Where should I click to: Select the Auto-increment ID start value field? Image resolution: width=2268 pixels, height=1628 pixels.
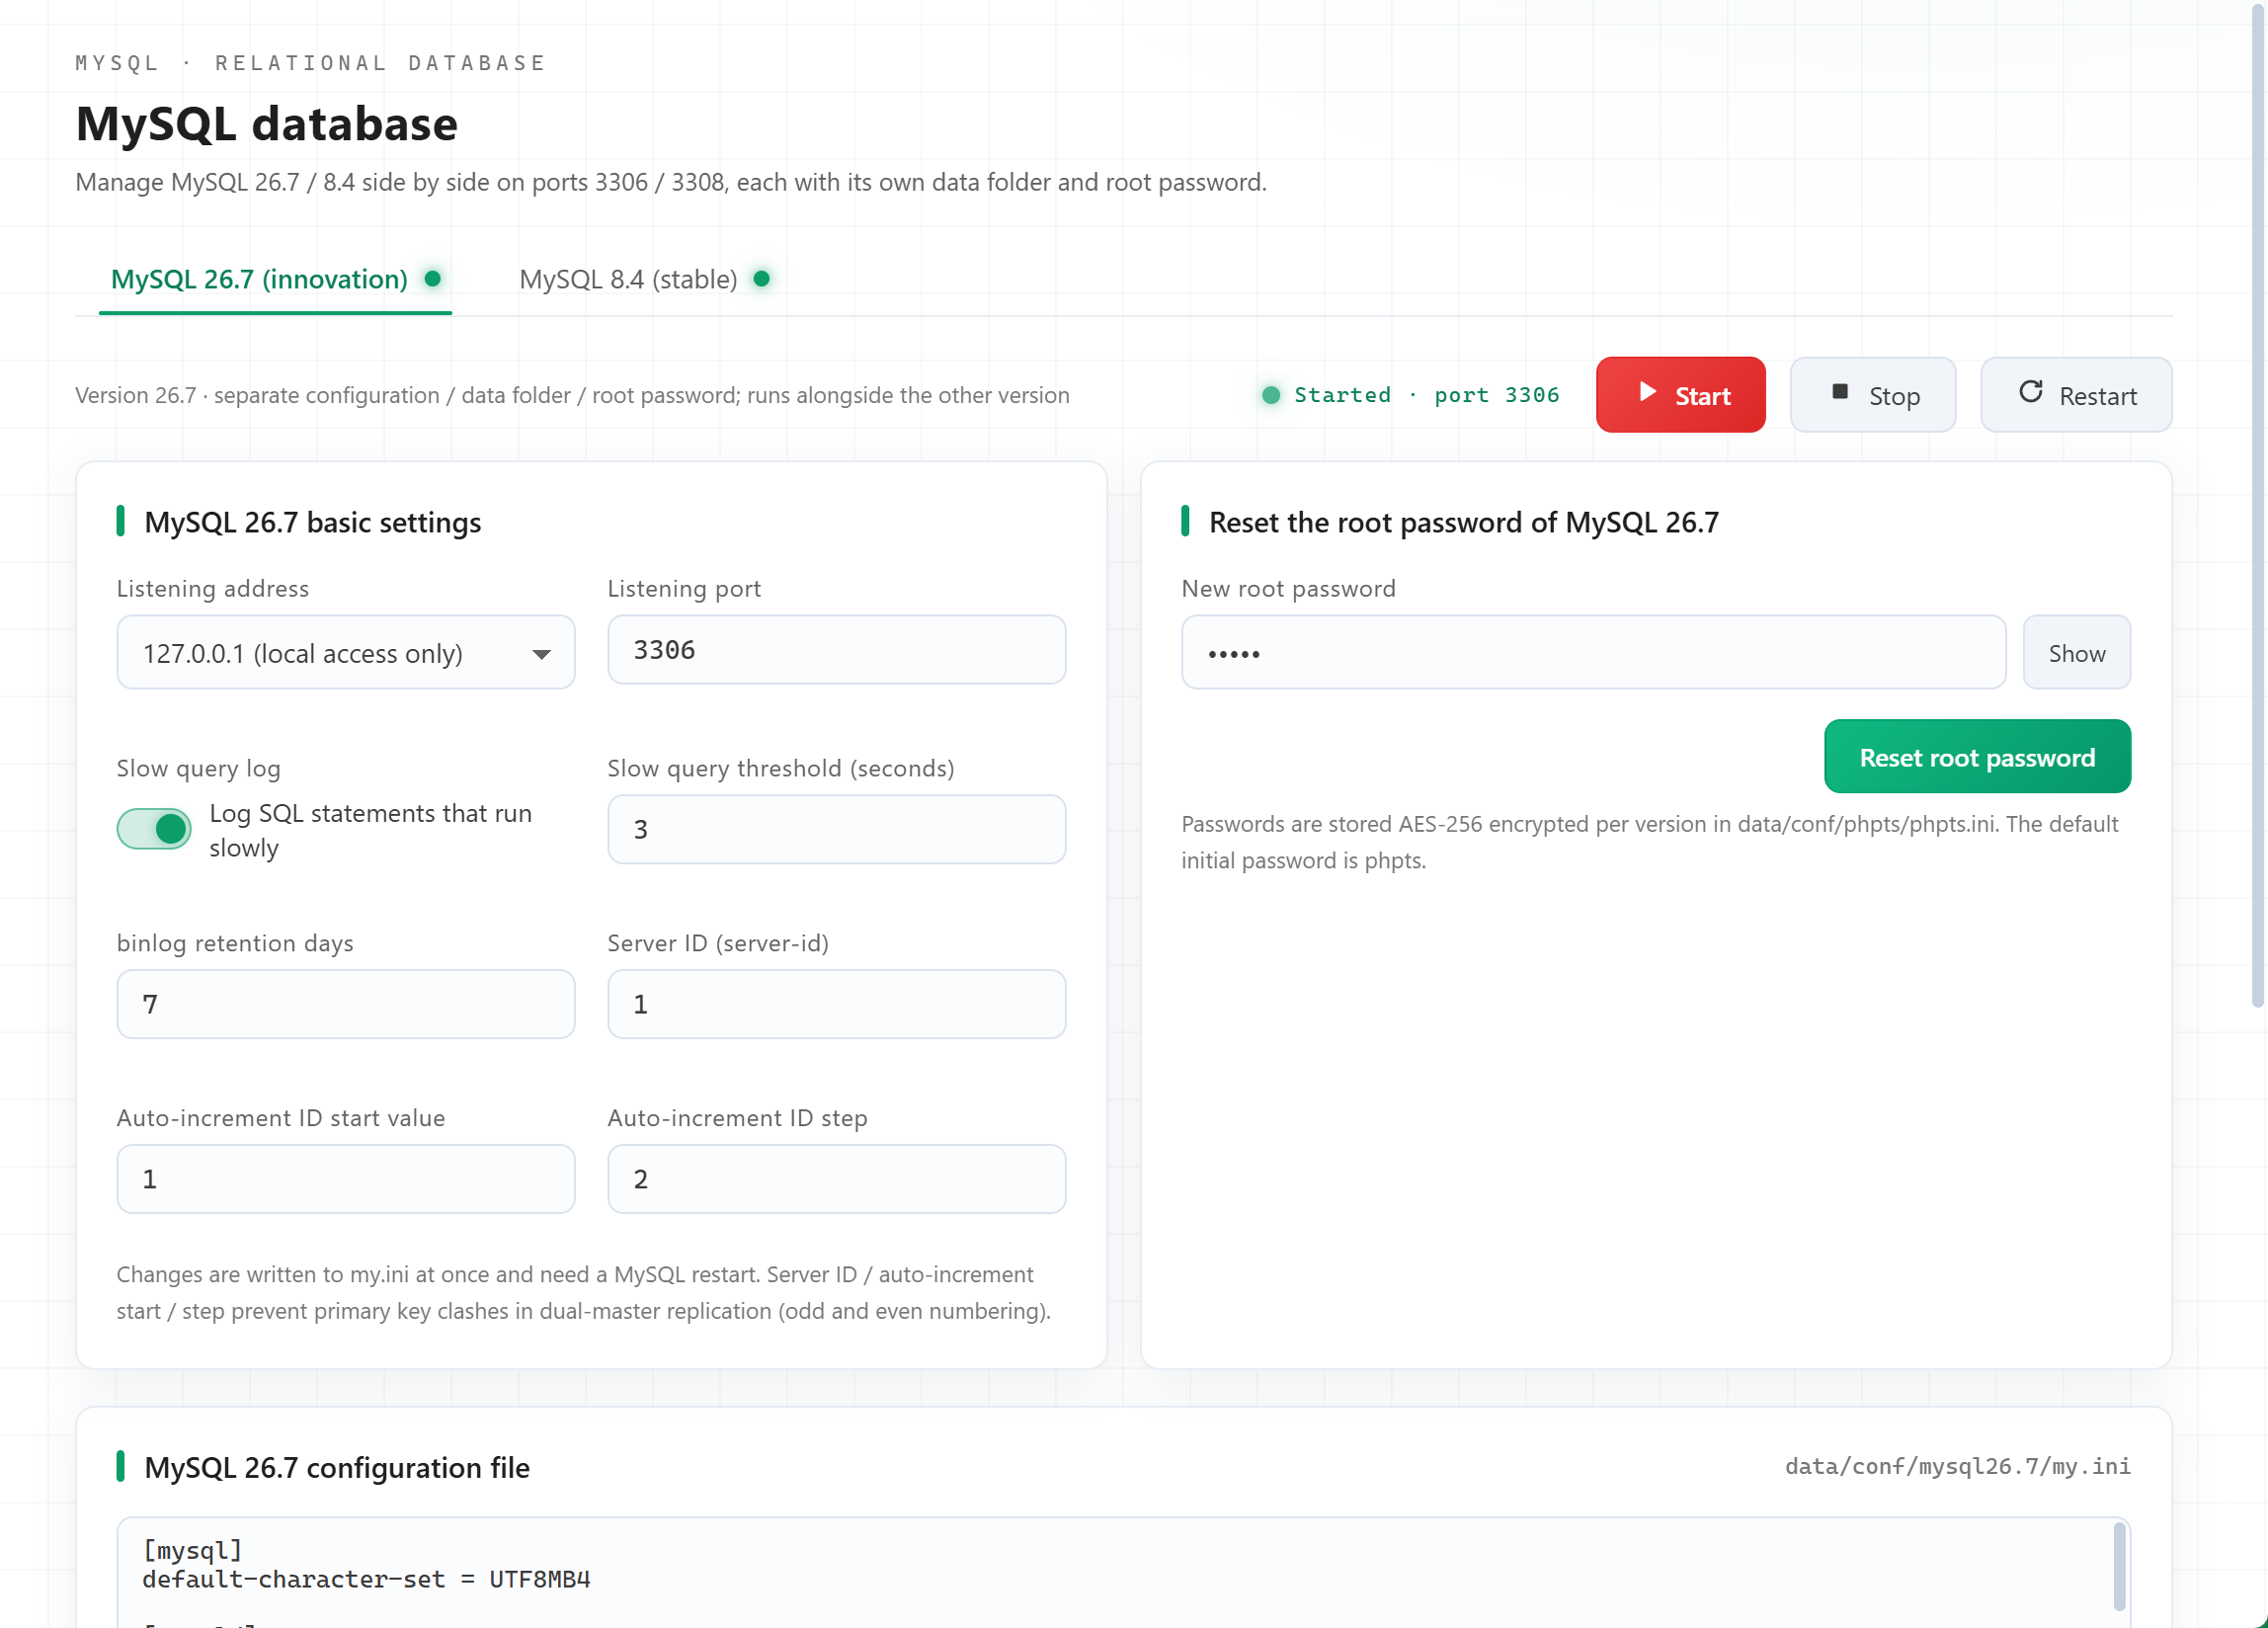pos(346,1179)
